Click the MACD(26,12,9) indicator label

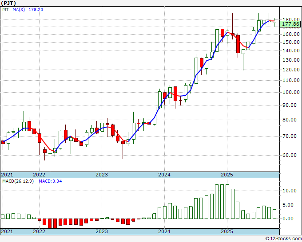click(18, 181)
